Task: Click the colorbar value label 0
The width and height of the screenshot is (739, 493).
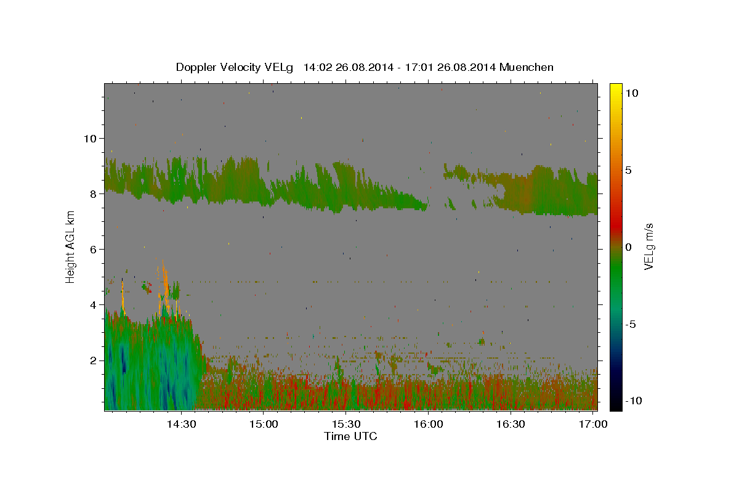Action: pos(628,246)
